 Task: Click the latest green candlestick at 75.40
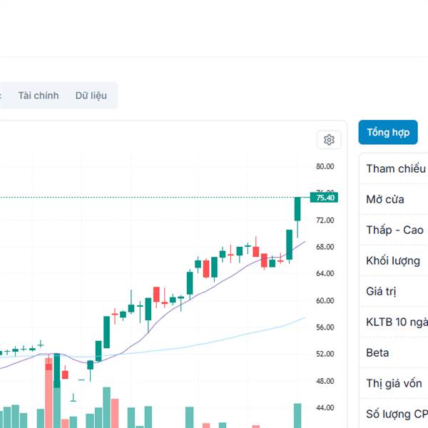(x=297, y=209)
